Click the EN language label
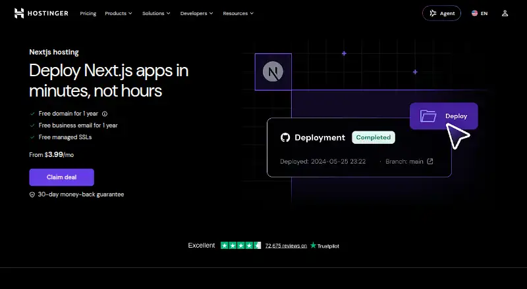The height and width of the screenshot is (289, 527). point(484,13)
